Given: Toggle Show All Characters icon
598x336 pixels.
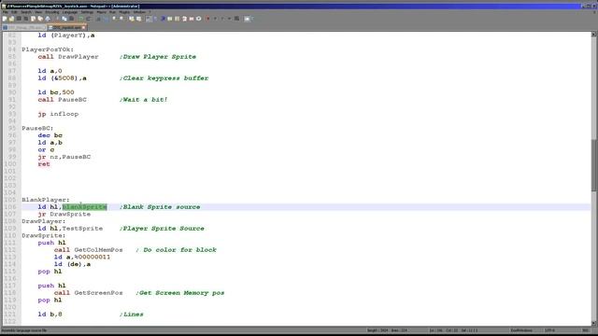Looking at the screenshot, I should (155, 19).
